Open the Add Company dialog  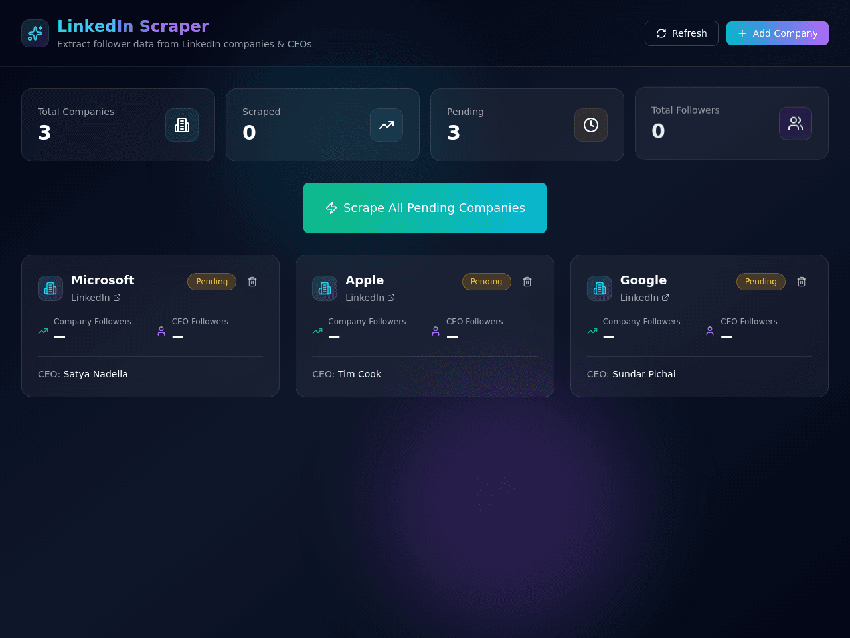(x=778, y=33)
